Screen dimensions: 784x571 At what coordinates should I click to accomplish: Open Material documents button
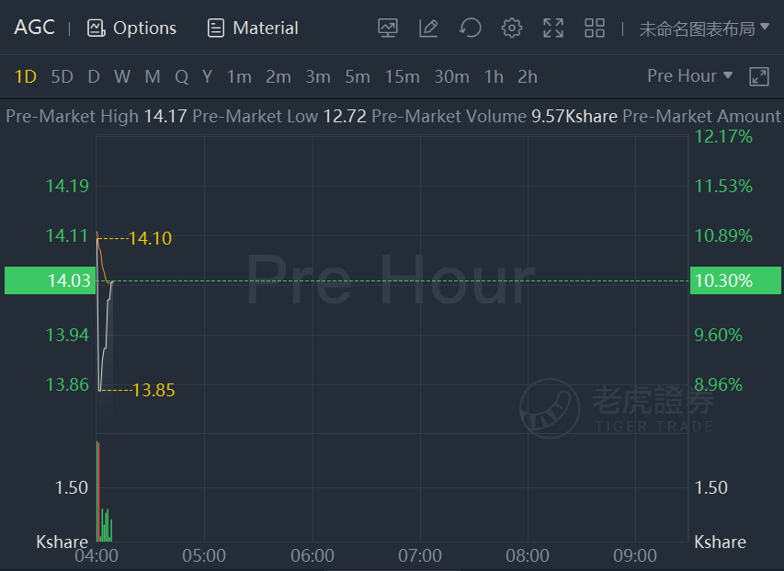[x=253, y=28]
